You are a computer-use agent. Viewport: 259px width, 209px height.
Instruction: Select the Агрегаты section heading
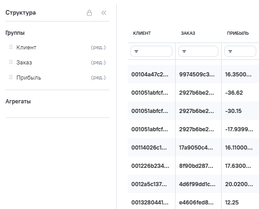[x=18, y=102]
